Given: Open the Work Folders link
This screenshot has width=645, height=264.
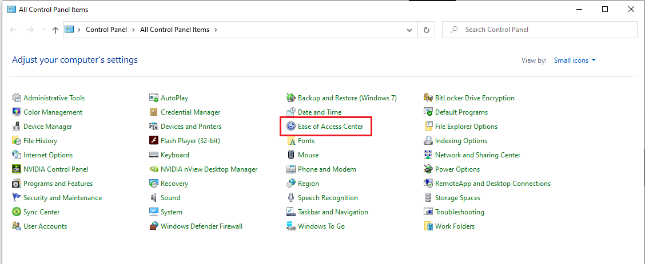Looking at the screenshot, I should point(455,226).
